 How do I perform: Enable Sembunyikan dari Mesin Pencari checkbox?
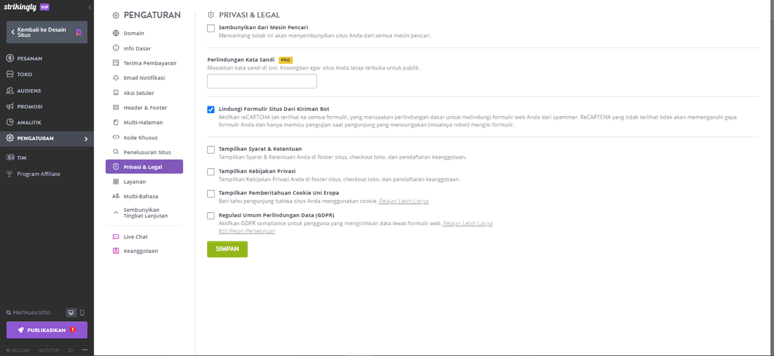pyautogui.click(x=211, y=28)
